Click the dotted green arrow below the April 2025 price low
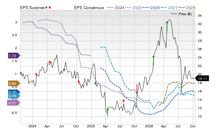215x128 pixels. (108, 112)
